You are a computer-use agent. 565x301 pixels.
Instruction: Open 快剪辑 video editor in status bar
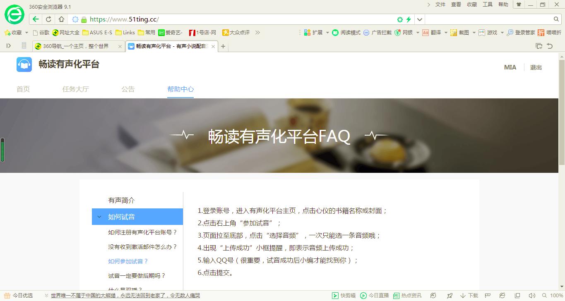[x=343, y=295]
